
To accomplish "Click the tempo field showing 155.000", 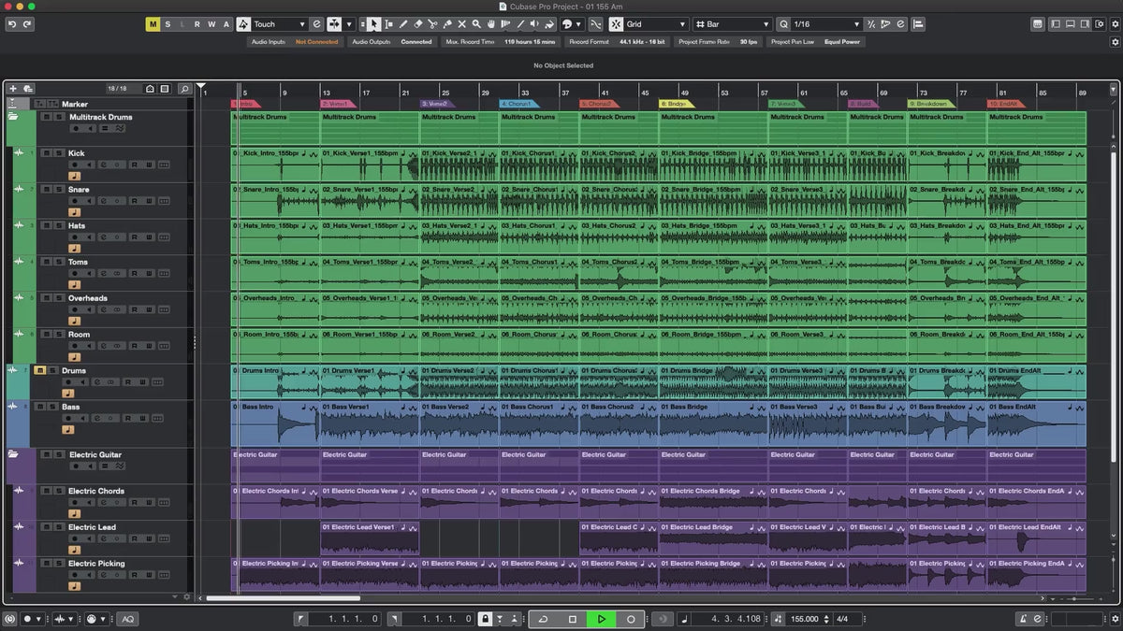I will pyautogui.click(x=804, y=619).
